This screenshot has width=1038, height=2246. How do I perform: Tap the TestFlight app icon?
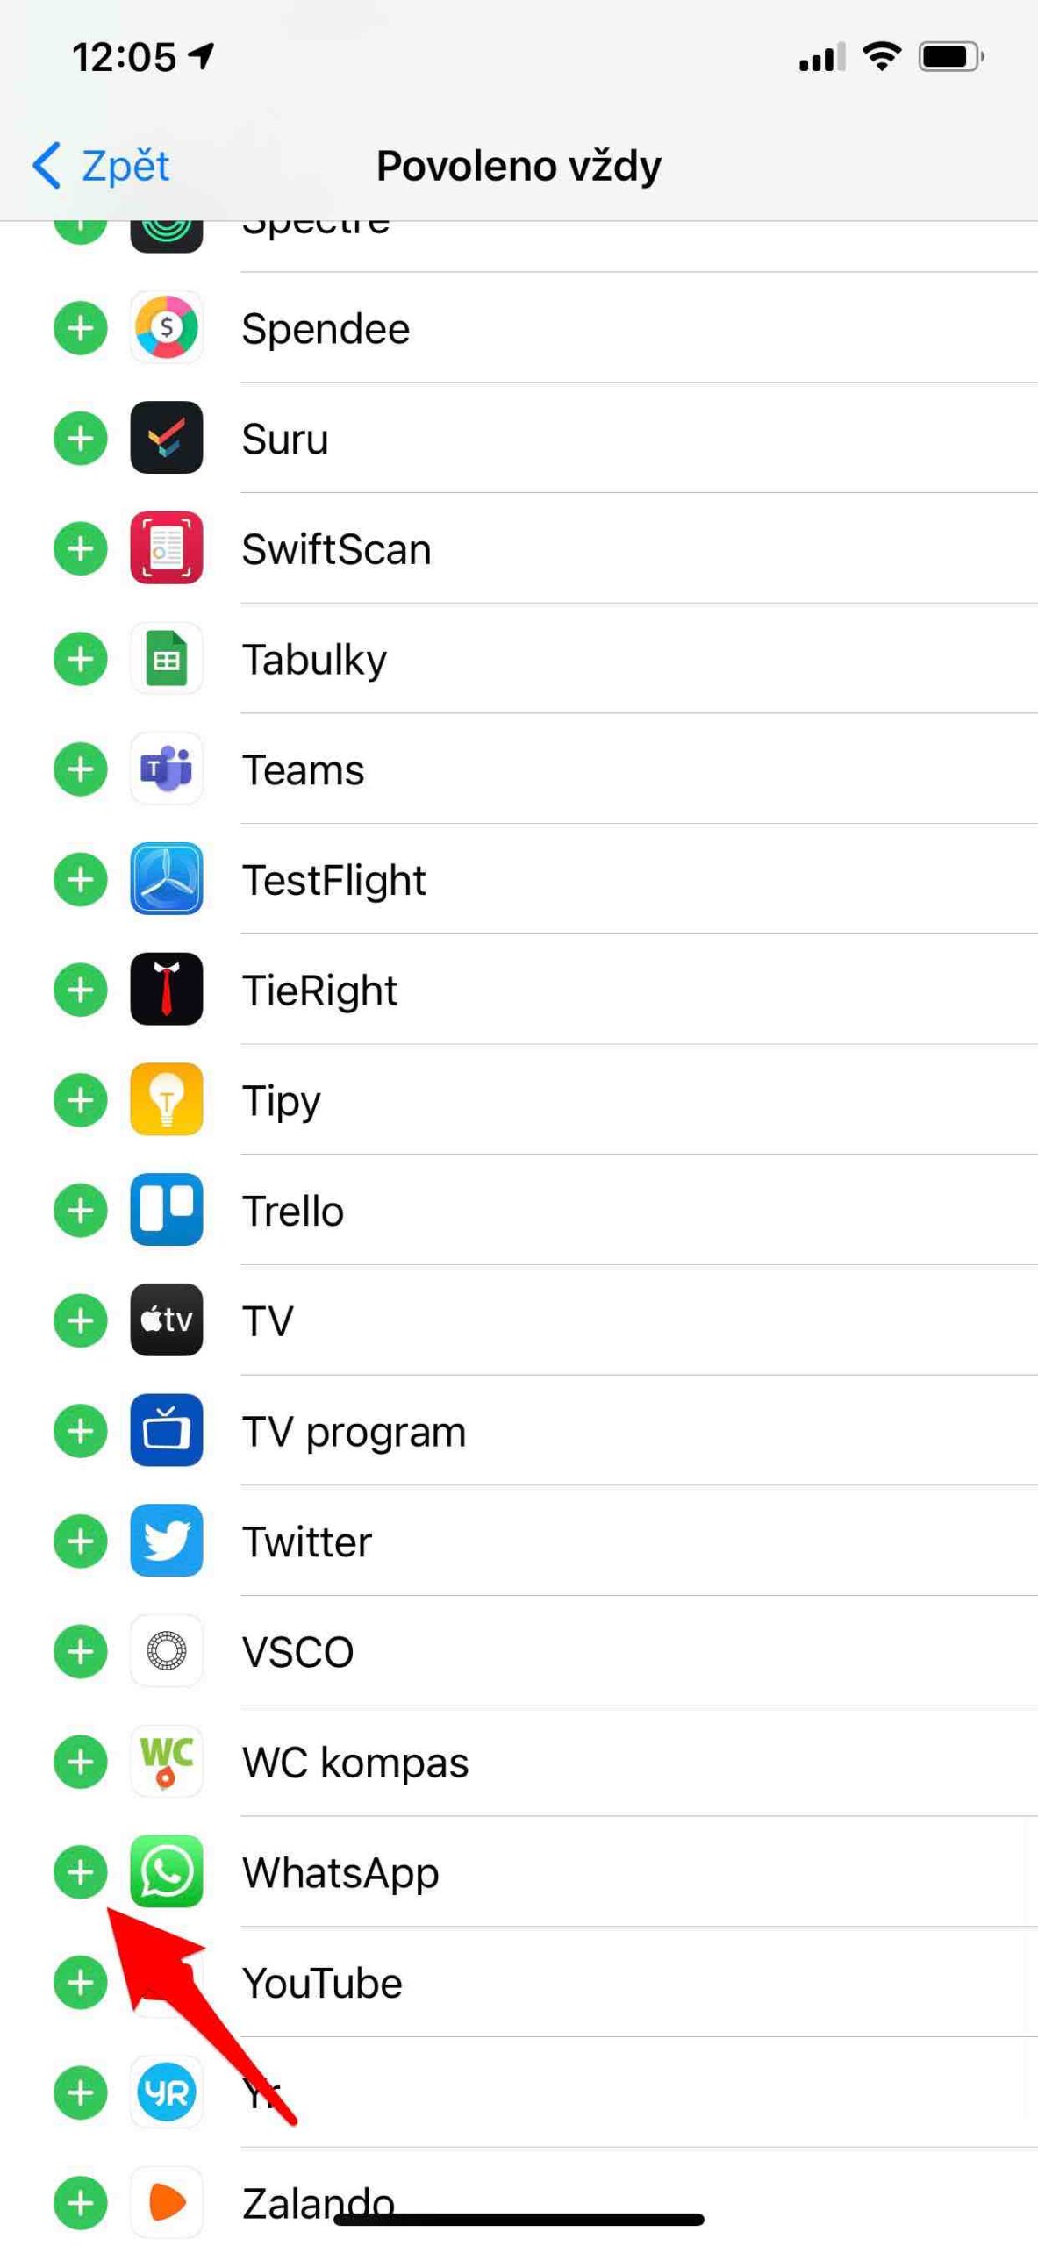tap(166, 879)
